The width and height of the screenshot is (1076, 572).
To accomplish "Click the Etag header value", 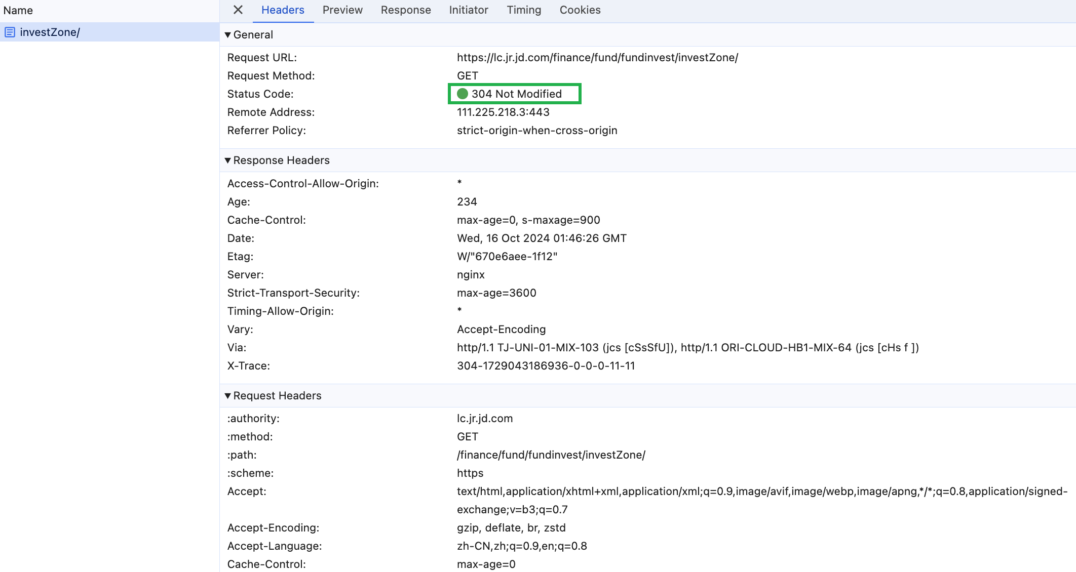I will (x=507, y=257).
